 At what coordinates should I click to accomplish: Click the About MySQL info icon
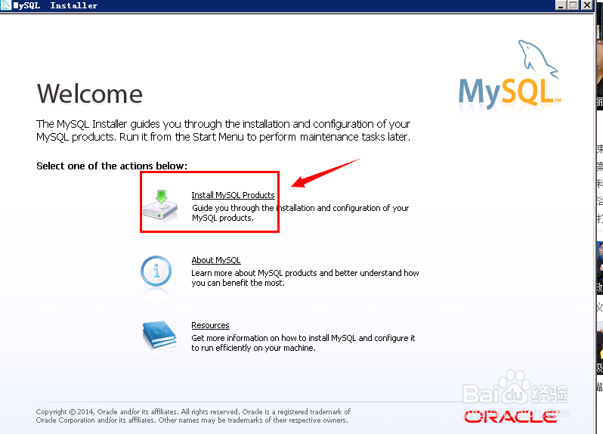(x=156, y=271)
